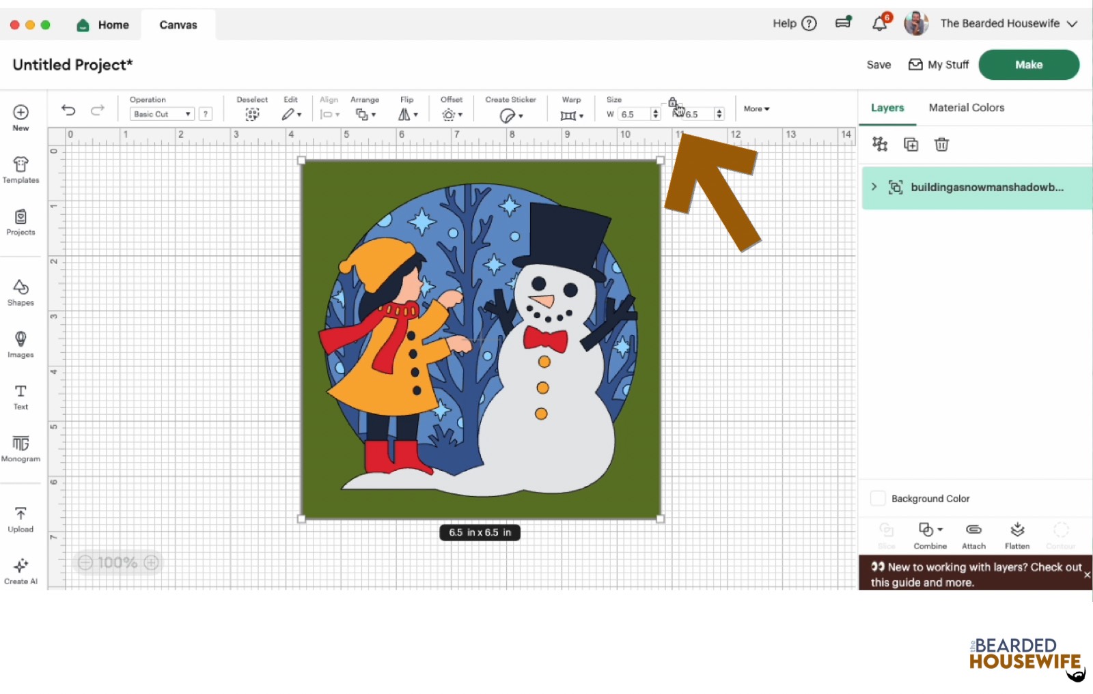Switch to the Home tab

click(102, 25)
